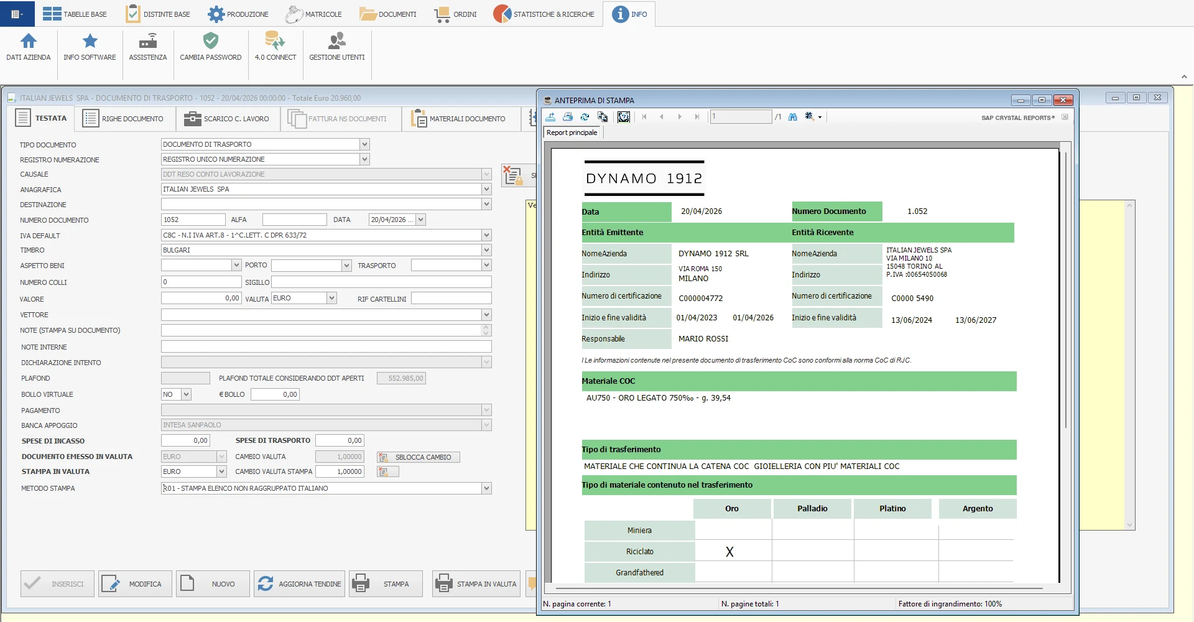1194x622 pixels.
Task: Click the small icon button beside CAMBIO VALUTA STAMPA
Action: (387, 472)
